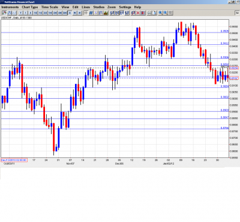Switch to 10-minute timeframe button
240x222 pixels.
click(35, 13)
